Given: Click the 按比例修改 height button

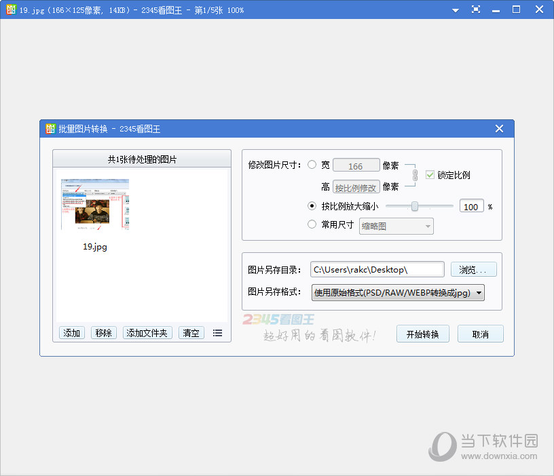Looking at the screenshot, I should 356,188.
